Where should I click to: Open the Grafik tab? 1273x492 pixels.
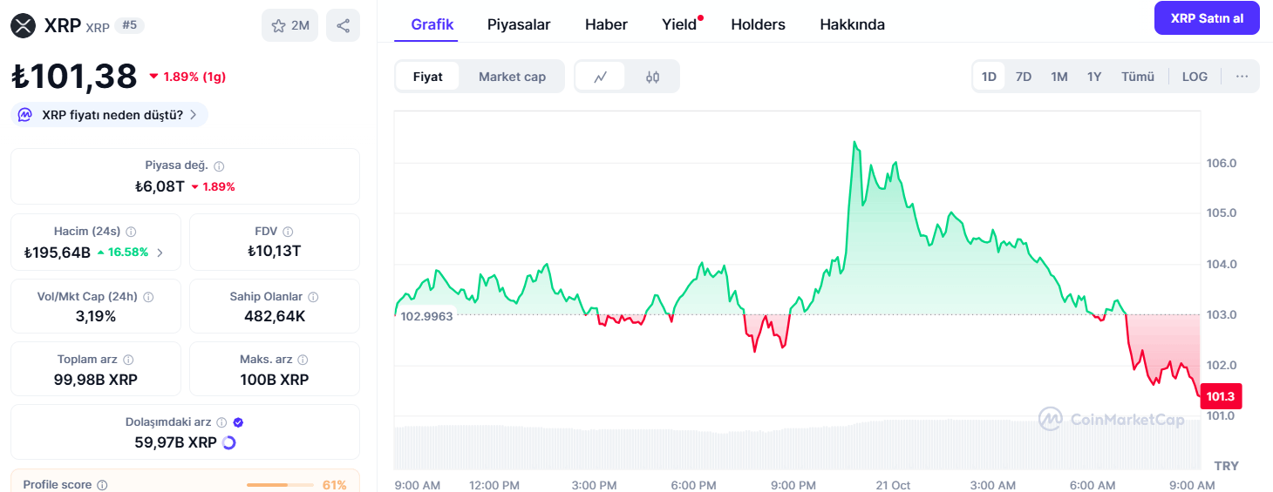pyautogui.click(x=432, y=24)
